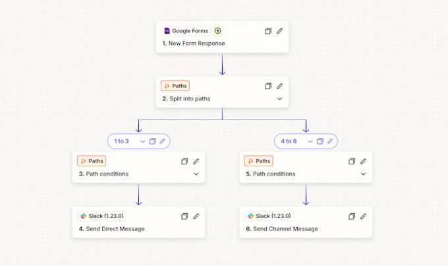
Task: Expand step 3 Path conditions chevron
Action: point(196,174)
